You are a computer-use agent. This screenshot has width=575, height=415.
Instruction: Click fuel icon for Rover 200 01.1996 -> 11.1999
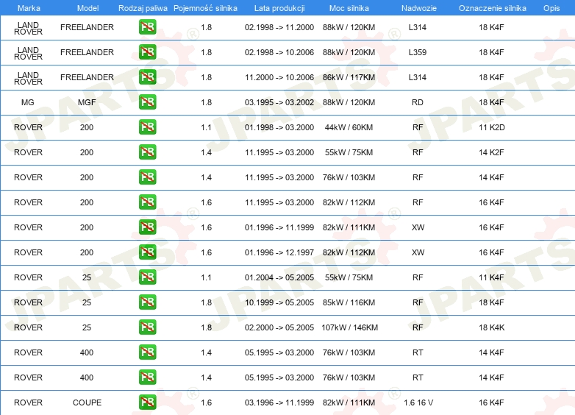coord(147,227)
